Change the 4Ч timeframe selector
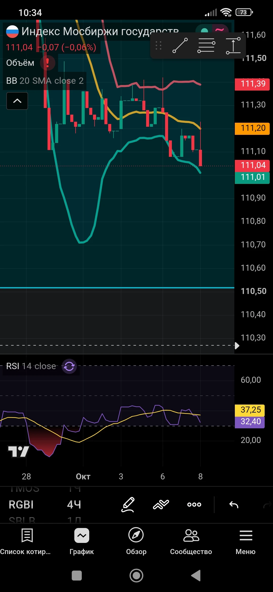The width and height of the screenshot is (273, 592). click(x=74, y=504)
